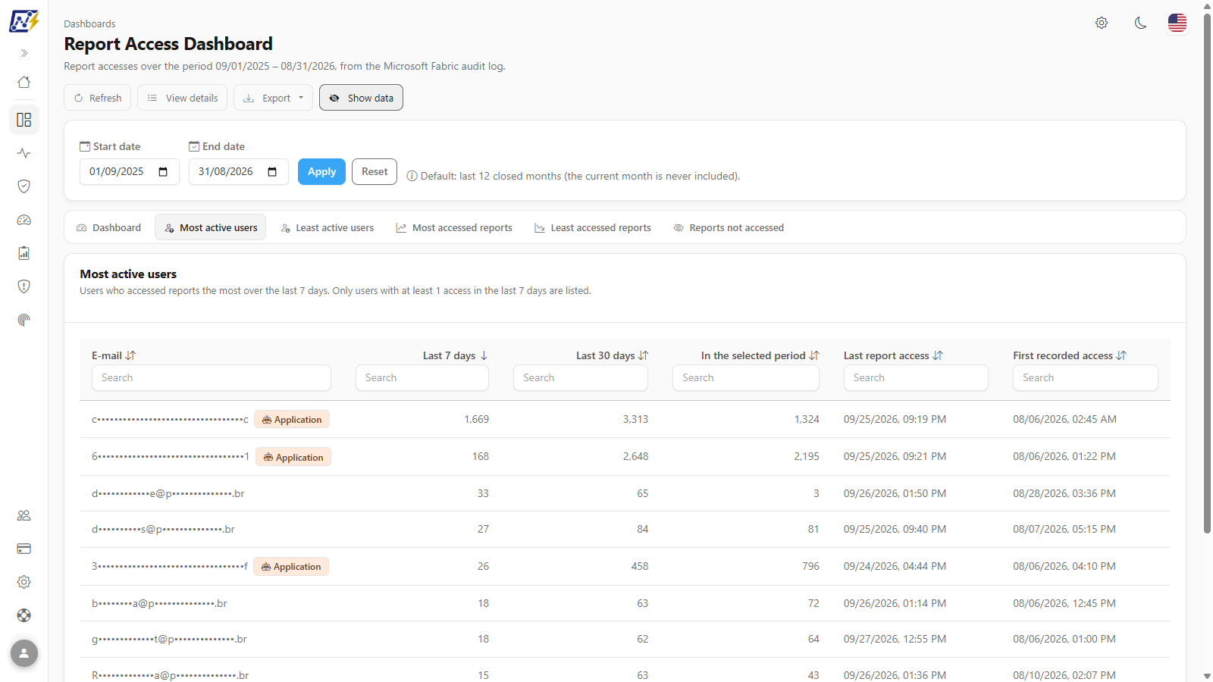The height and width of the screenshot is (682, 1213).
Task: Apply the selected date range
Action: pos(321,172)
